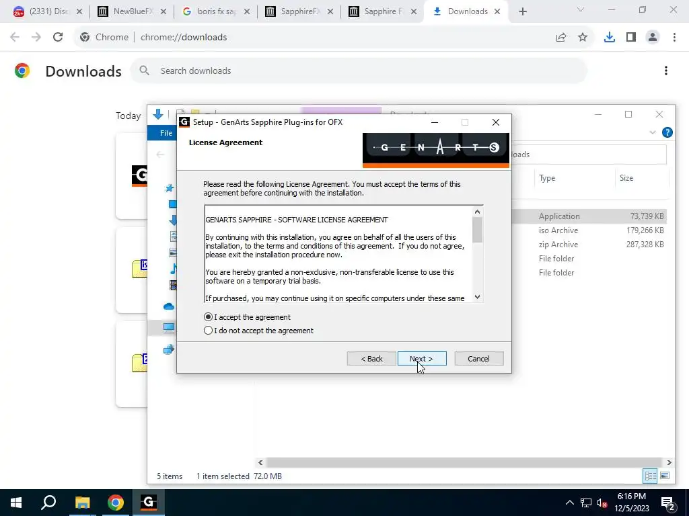Click the license agreement scrollbar thumb
The image size is (689, 516).
pyautogui.click(x=477, y=230)
